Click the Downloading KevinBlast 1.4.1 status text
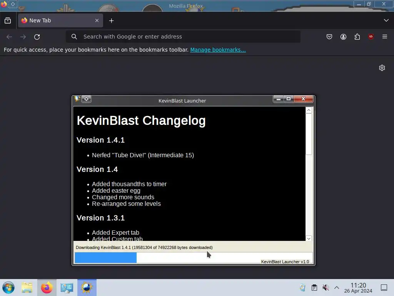Image resolution: width=394 pixels, height=296 pixels. pos(144,248)
